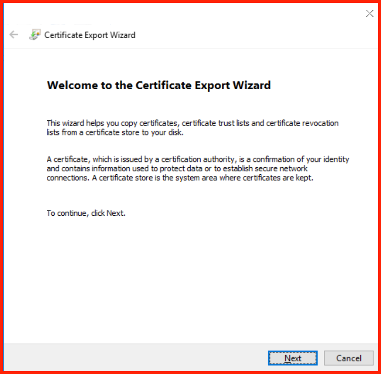The image size is (381, 374).
Task: Click the line starting 'This wizard helps you copy'
Action: 193,123
